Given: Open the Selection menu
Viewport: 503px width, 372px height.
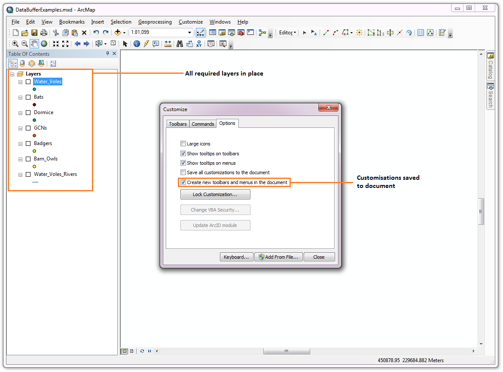Looking at the screenshot, I should (121, 22).
